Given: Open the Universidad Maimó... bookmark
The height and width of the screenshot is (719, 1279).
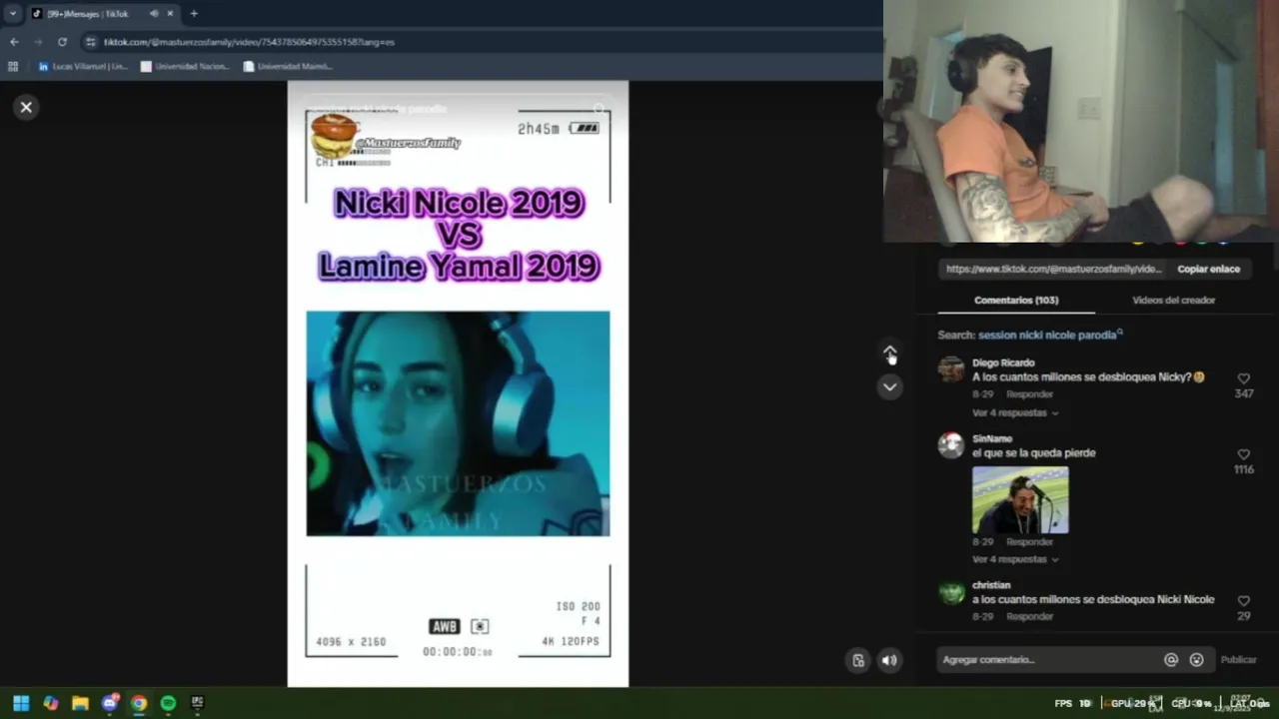Looking at the screenshot, I should coord(288,66).
